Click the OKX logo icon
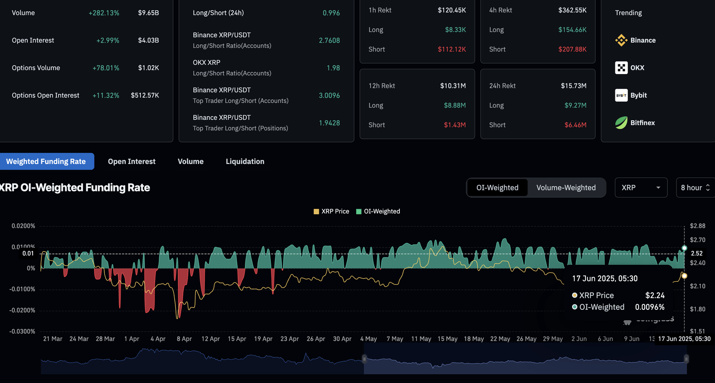The width and height of the screenshot is (715, 383). (621, 68)
